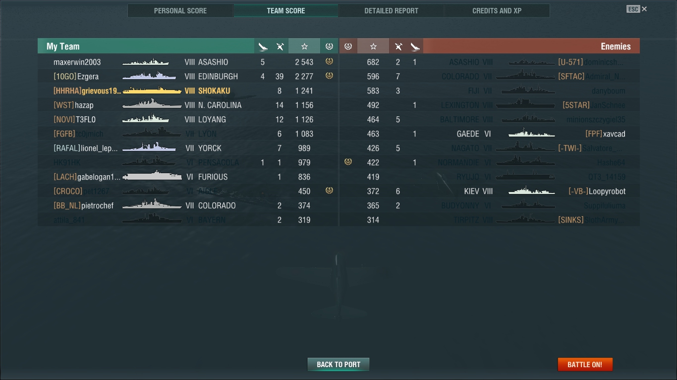Sort Enemies by star XP column
Screen dimensions: 677x380
(x=373, y=47)
